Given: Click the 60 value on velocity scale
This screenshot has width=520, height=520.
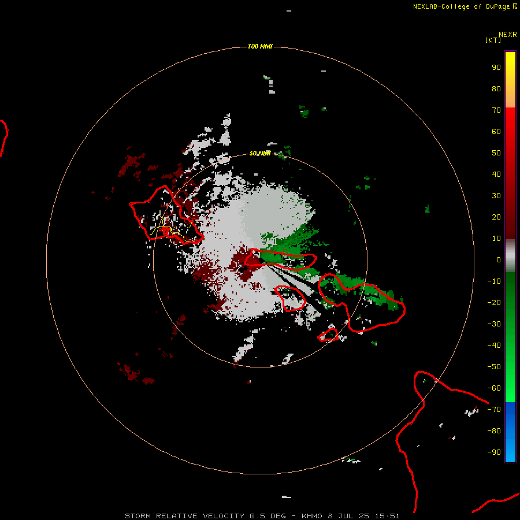Looking at the screenshot, I should click(496, 132).
